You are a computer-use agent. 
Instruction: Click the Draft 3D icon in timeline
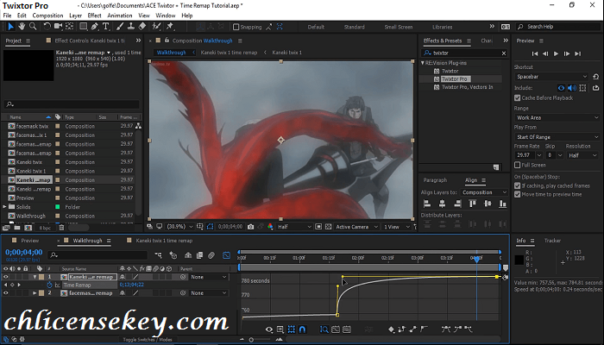pyautogui.click(x=173, y=255)
